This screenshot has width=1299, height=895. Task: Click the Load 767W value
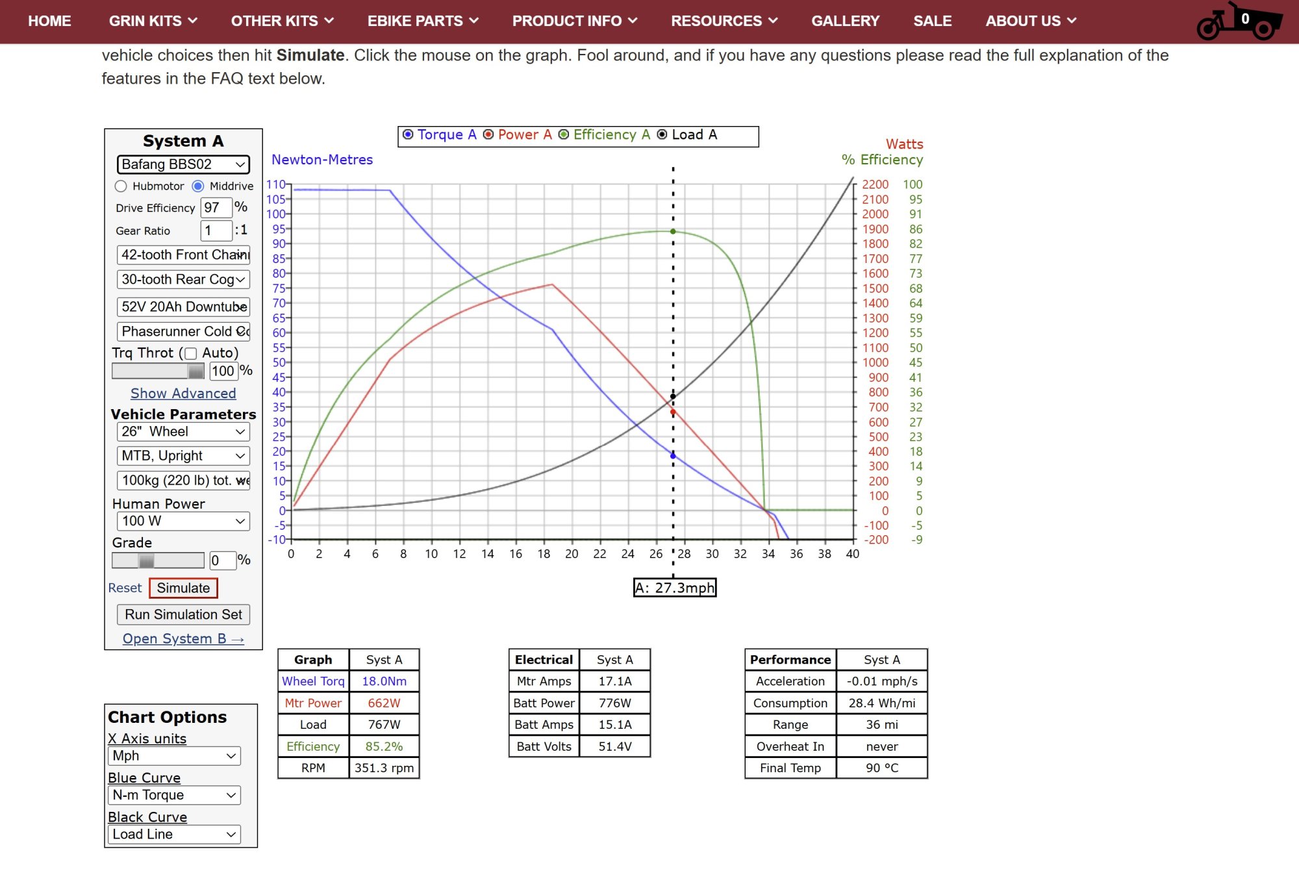384,725
